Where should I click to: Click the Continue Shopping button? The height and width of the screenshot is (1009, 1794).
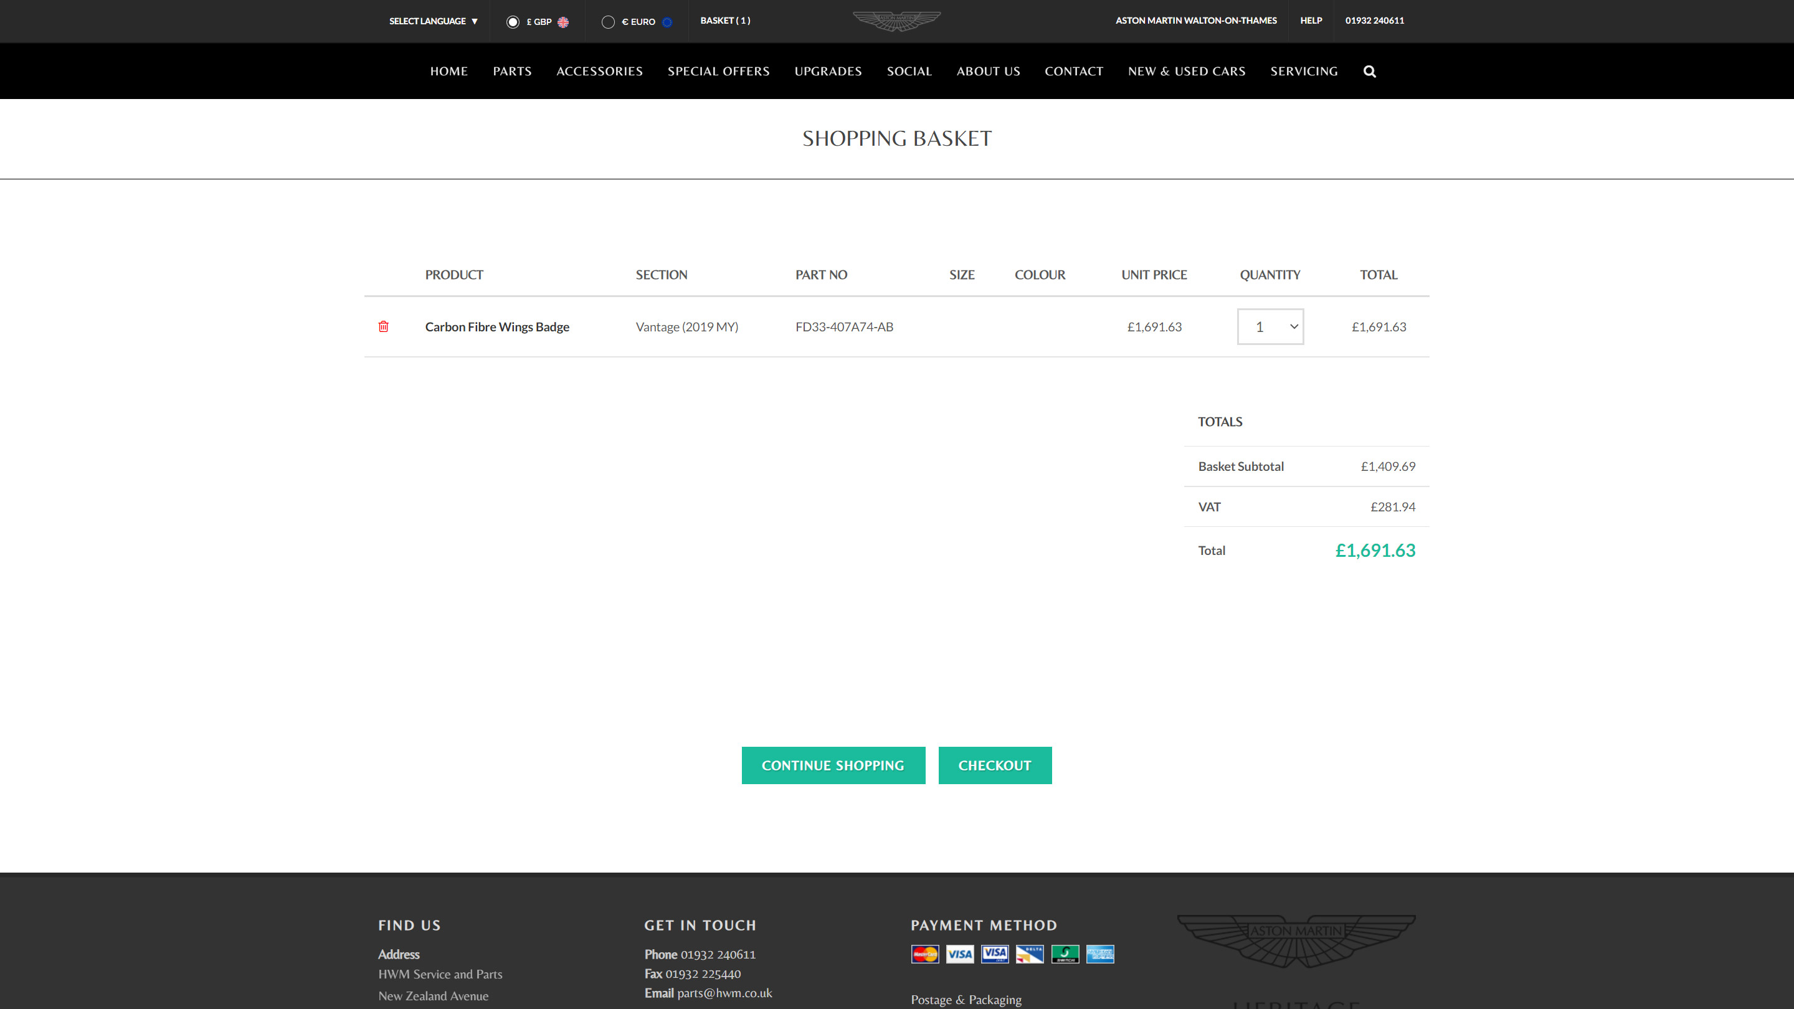(833, 765)
